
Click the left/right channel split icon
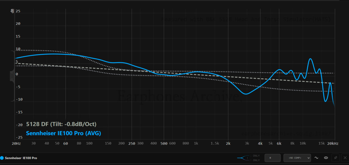(x=243, y=158)
